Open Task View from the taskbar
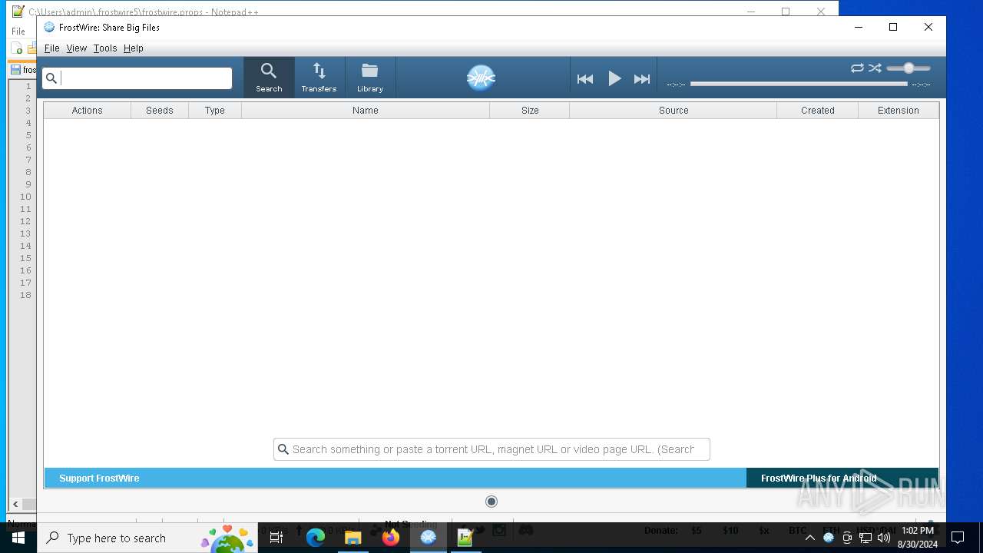This screenshot has width=983, height=553. point(276,538)
